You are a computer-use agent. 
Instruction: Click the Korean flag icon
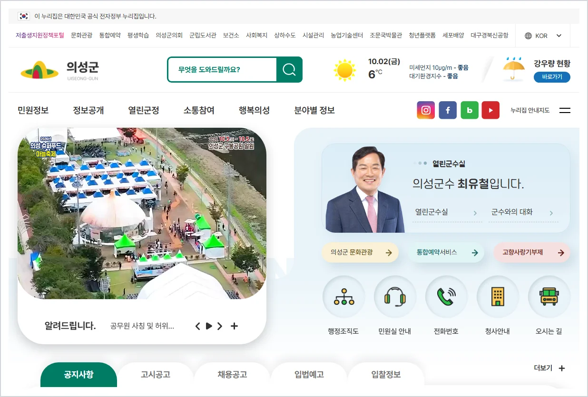[24, 16]
